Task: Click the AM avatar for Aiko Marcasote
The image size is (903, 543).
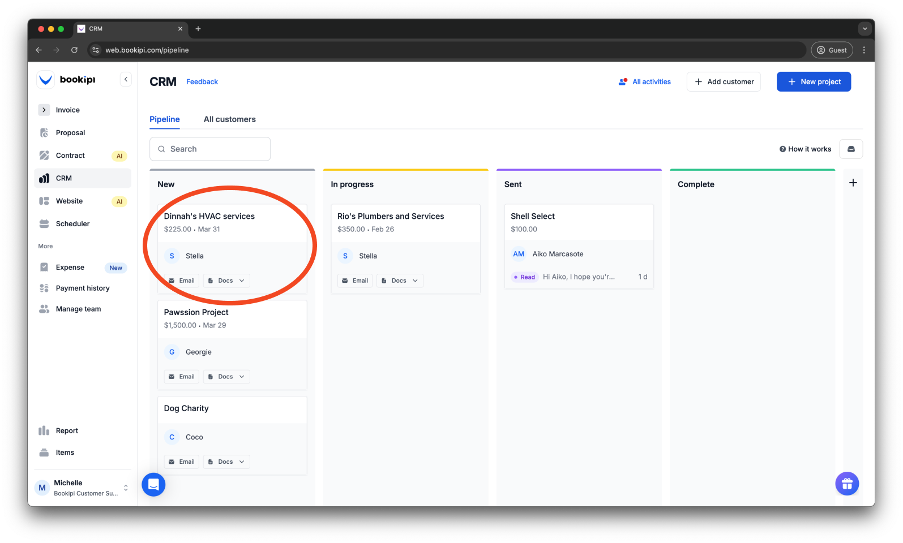Action: tap(519, 254)
